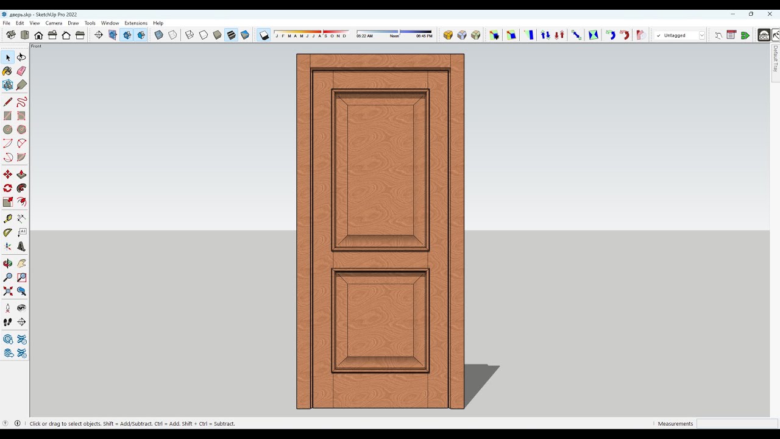This screenshot has width=780, height=439.
Task: Activate the Pan hand tool
Action: [21, 263]
